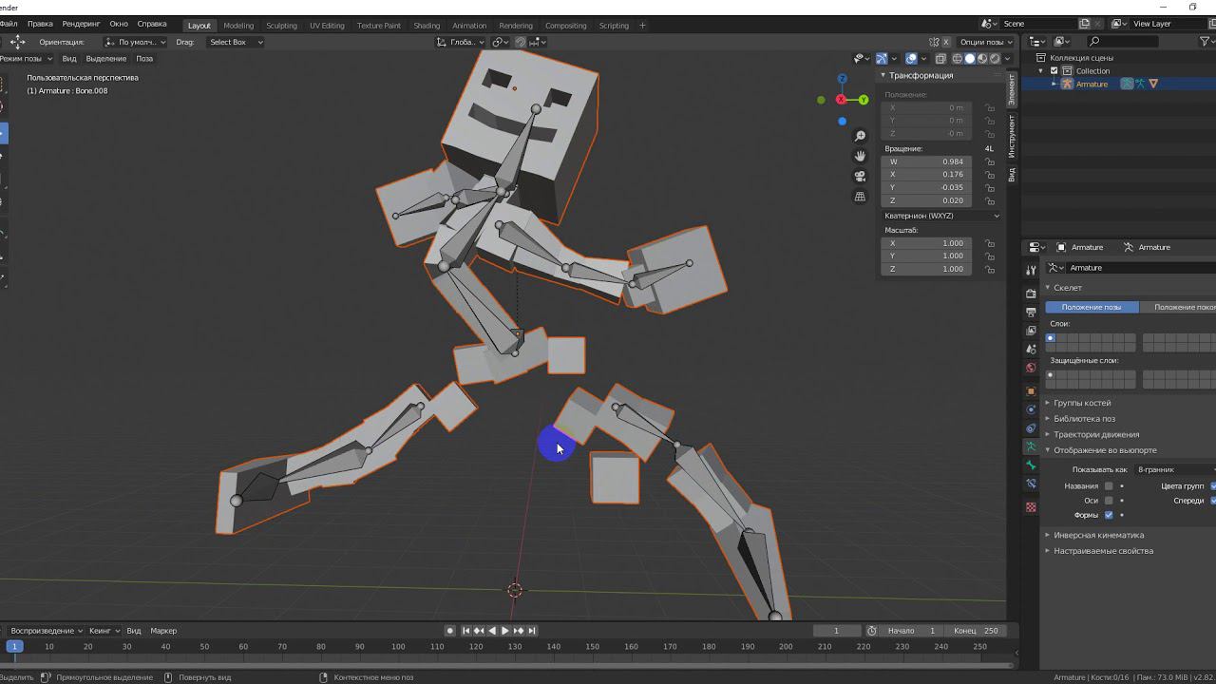
Task: Switch to the Sculpting workspace tab
Action: tap(281, 26)
